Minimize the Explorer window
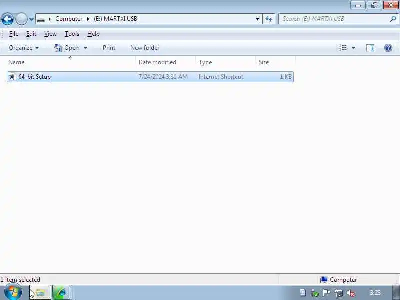 [358, 5]
